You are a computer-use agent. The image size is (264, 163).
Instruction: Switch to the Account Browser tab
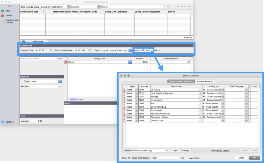[205, 81]
